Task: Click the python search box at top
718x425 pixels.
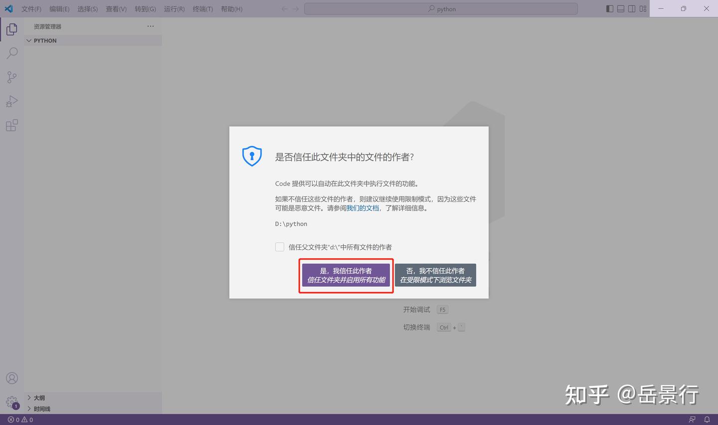Action: point(441,8)
